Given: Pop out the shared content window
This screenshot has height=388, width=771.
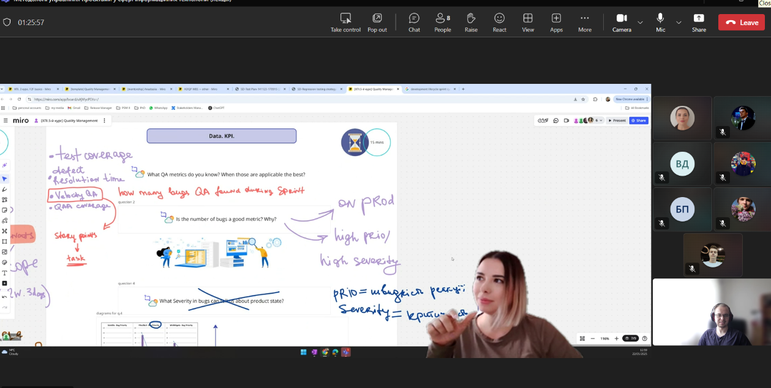Looking at the screenshot, I should click(377, 22).
